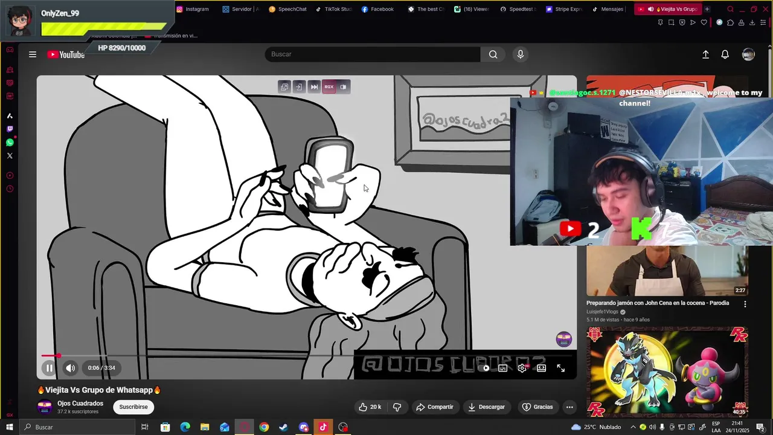Pop out video with overlay detach icon
Screen dimensions: 773x435
click(284, 87)
